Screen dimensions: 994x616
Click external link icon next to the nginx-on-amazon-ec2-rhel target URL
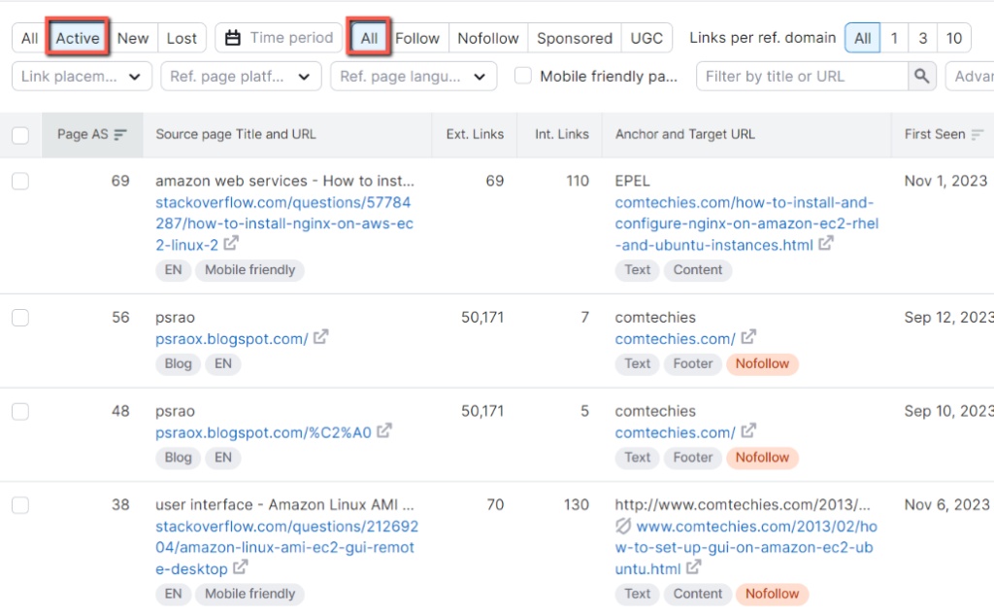826,244
